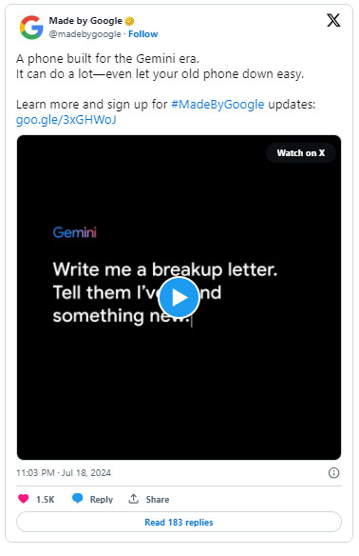
Task: Open the #MadeByGoogle hashtag
Action: [217, 105]
